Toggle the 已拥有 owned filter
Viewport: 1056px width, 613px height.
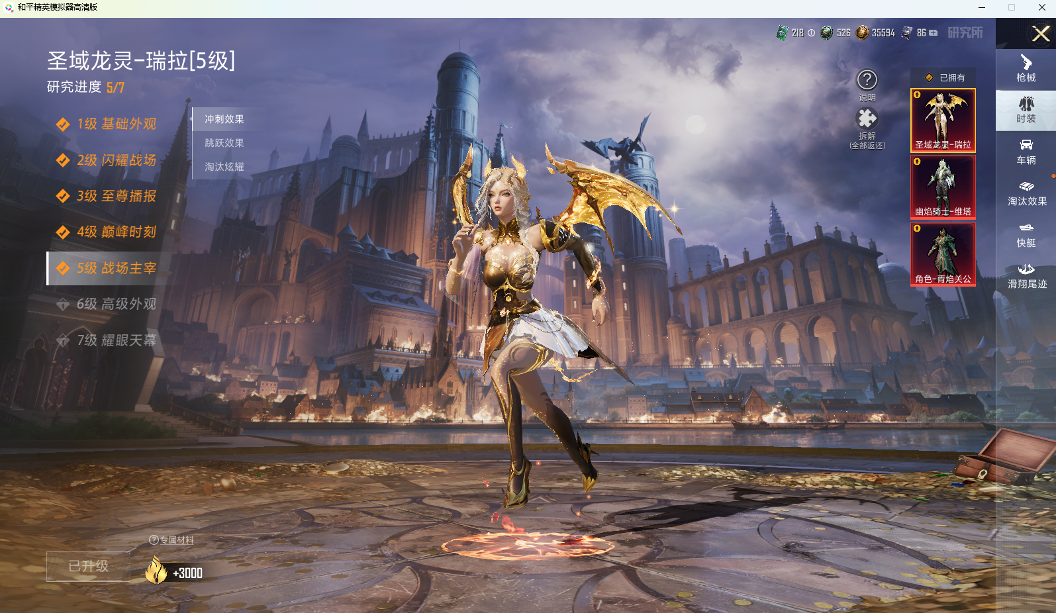coord(944,77)
